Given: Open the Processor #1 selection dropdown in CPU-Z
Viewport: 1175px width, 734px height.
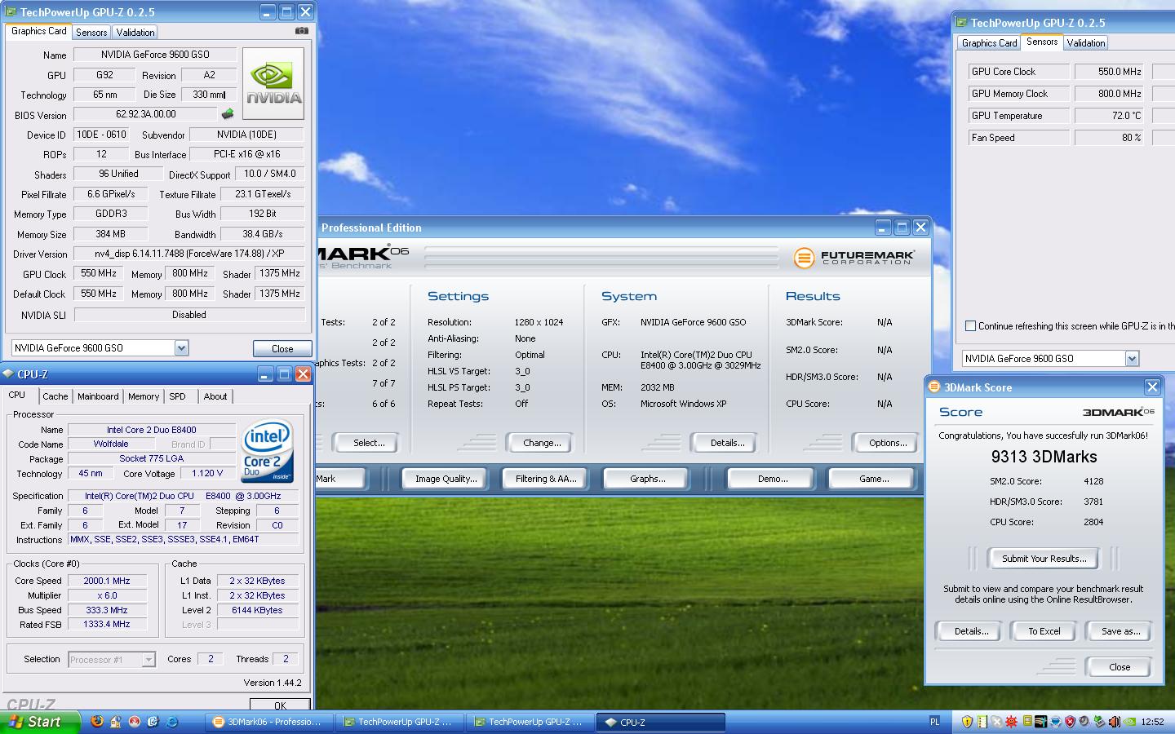Looking at the screenshot, I should [x=149, y=659].
